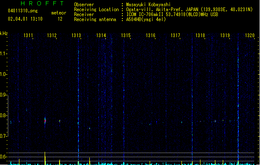Click the bright red meteor echo before 1312
260x165 pixels.
45,120
